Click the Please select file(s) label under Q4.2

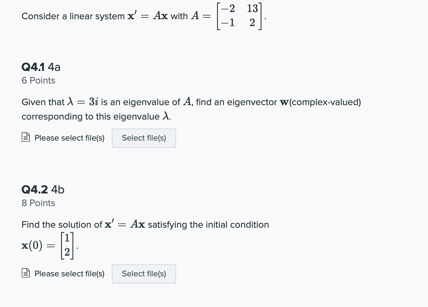click(x=69, y=273)
